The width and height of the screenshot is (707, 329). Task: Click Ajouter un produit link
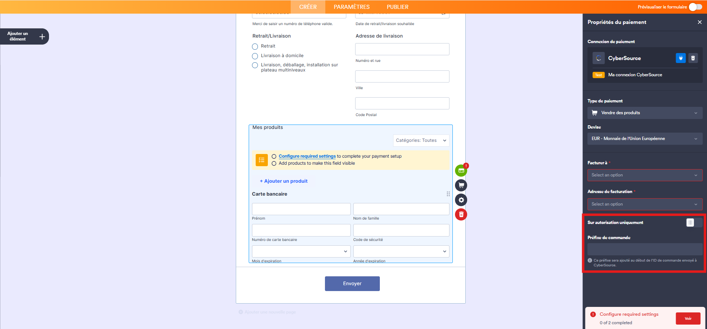pyautogui.click(x=284, y=181)
